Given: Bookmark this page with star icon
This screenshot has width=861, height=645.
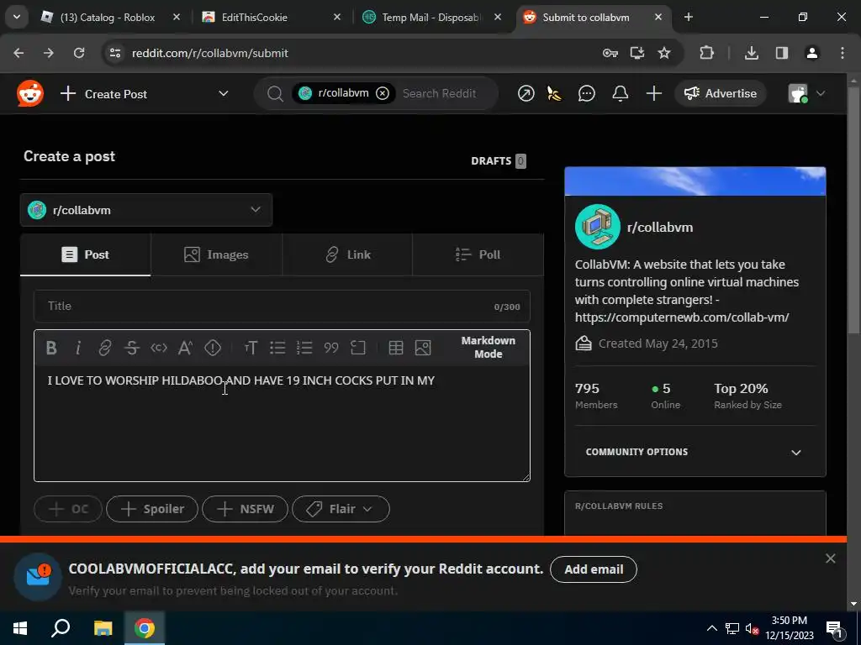Looking at the screenshot, I should tap(664, 53).
